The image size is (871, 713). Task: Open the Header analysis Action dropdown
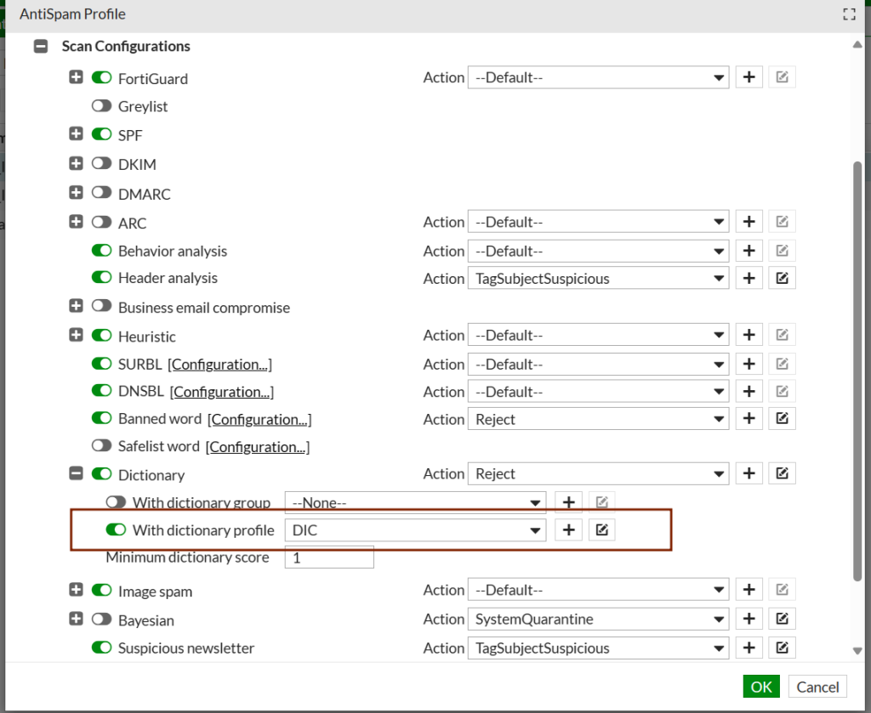point(597,278)
